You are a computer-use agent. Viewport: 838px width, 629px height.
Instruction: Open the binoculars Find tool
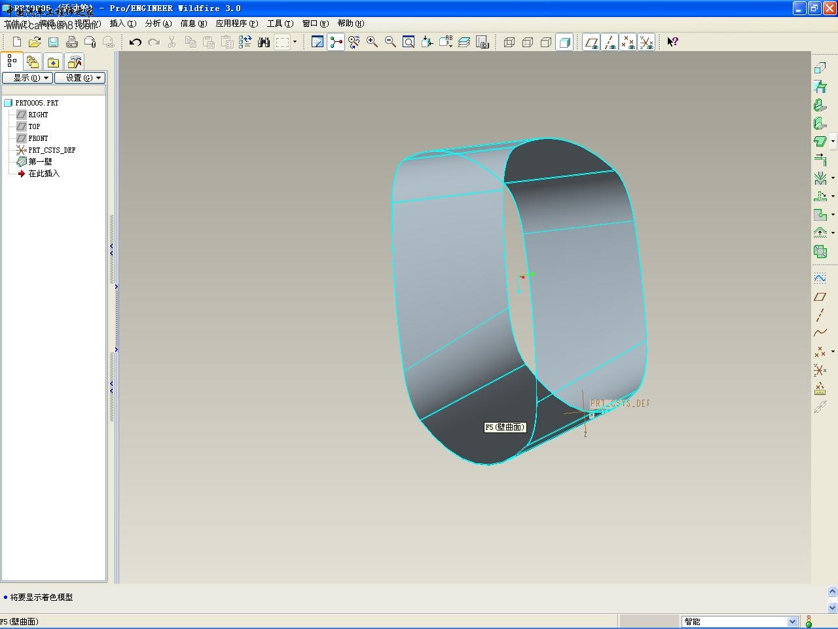coord(264,42)
